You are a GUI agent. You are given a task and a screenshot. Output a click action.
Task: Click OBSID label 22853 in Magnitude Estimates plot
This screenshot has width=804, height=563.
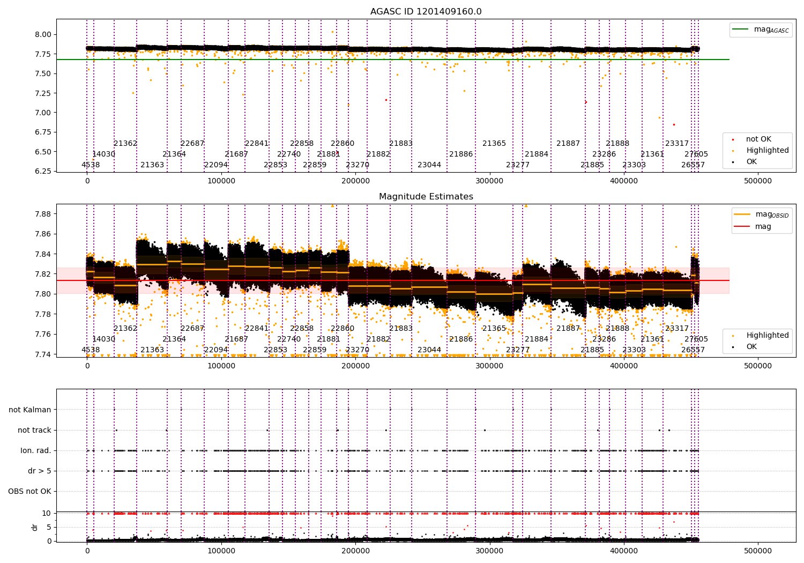(x=276, y=350)
